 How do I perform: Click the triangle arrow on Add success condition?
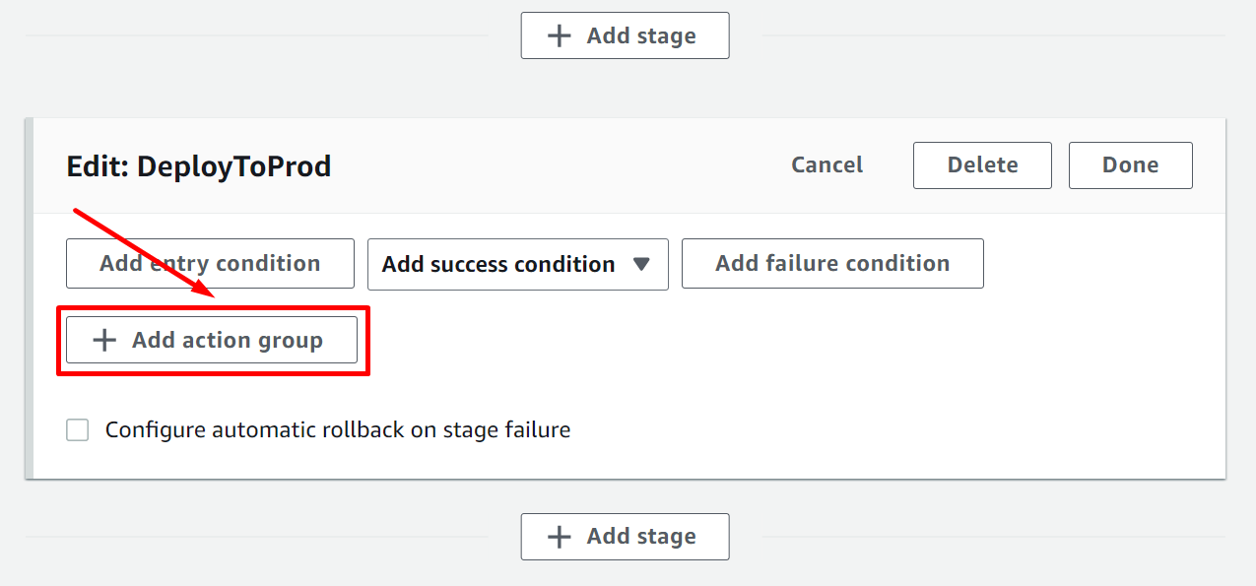point(641,264)
